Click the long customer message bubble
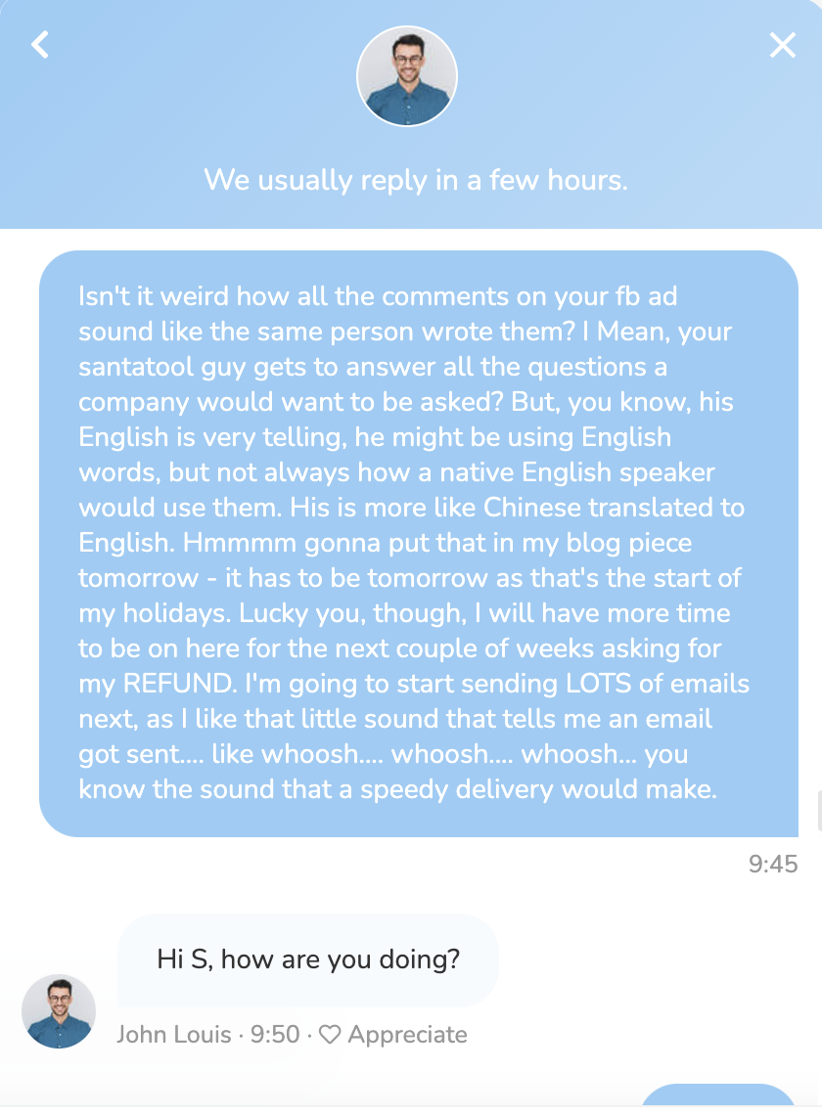The width and height of the screenshot is (822, 1115). click(419, 543)
